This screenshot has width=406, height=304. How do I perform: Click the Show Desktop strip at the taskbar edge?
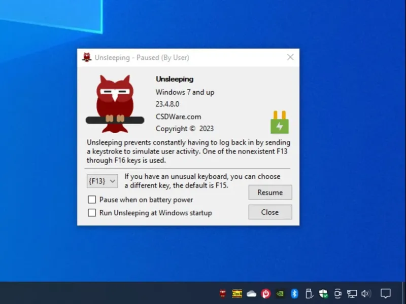(404, 293)
